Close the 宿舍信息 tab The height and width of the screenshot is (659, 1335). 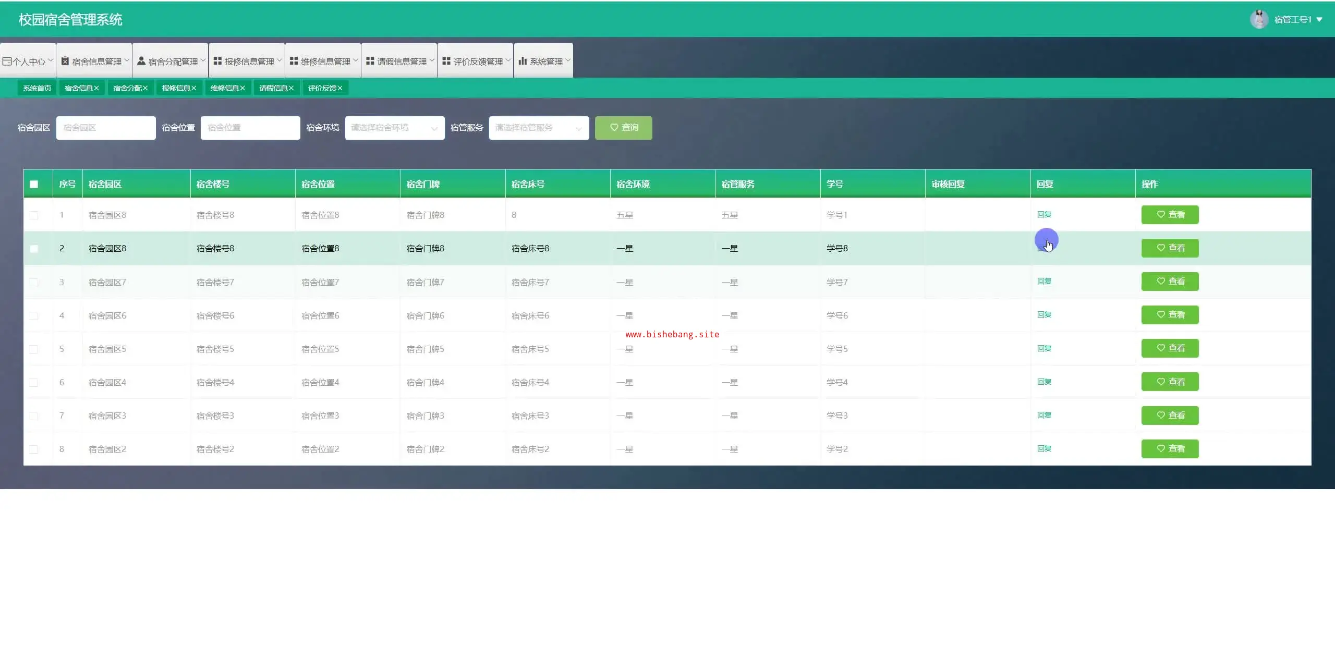(x=96, y=88)
